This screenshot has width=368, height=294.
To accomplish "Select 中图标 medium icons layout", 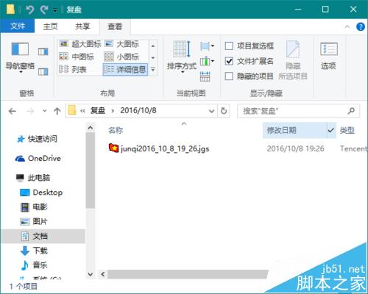I will [77, 57].
